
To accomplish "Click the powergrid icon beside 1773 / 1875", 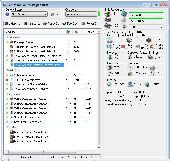I will (x=124, y=20).
